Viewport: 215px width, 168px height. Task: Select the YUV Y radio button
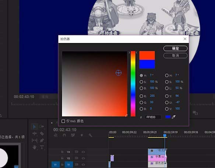(167, 96)
